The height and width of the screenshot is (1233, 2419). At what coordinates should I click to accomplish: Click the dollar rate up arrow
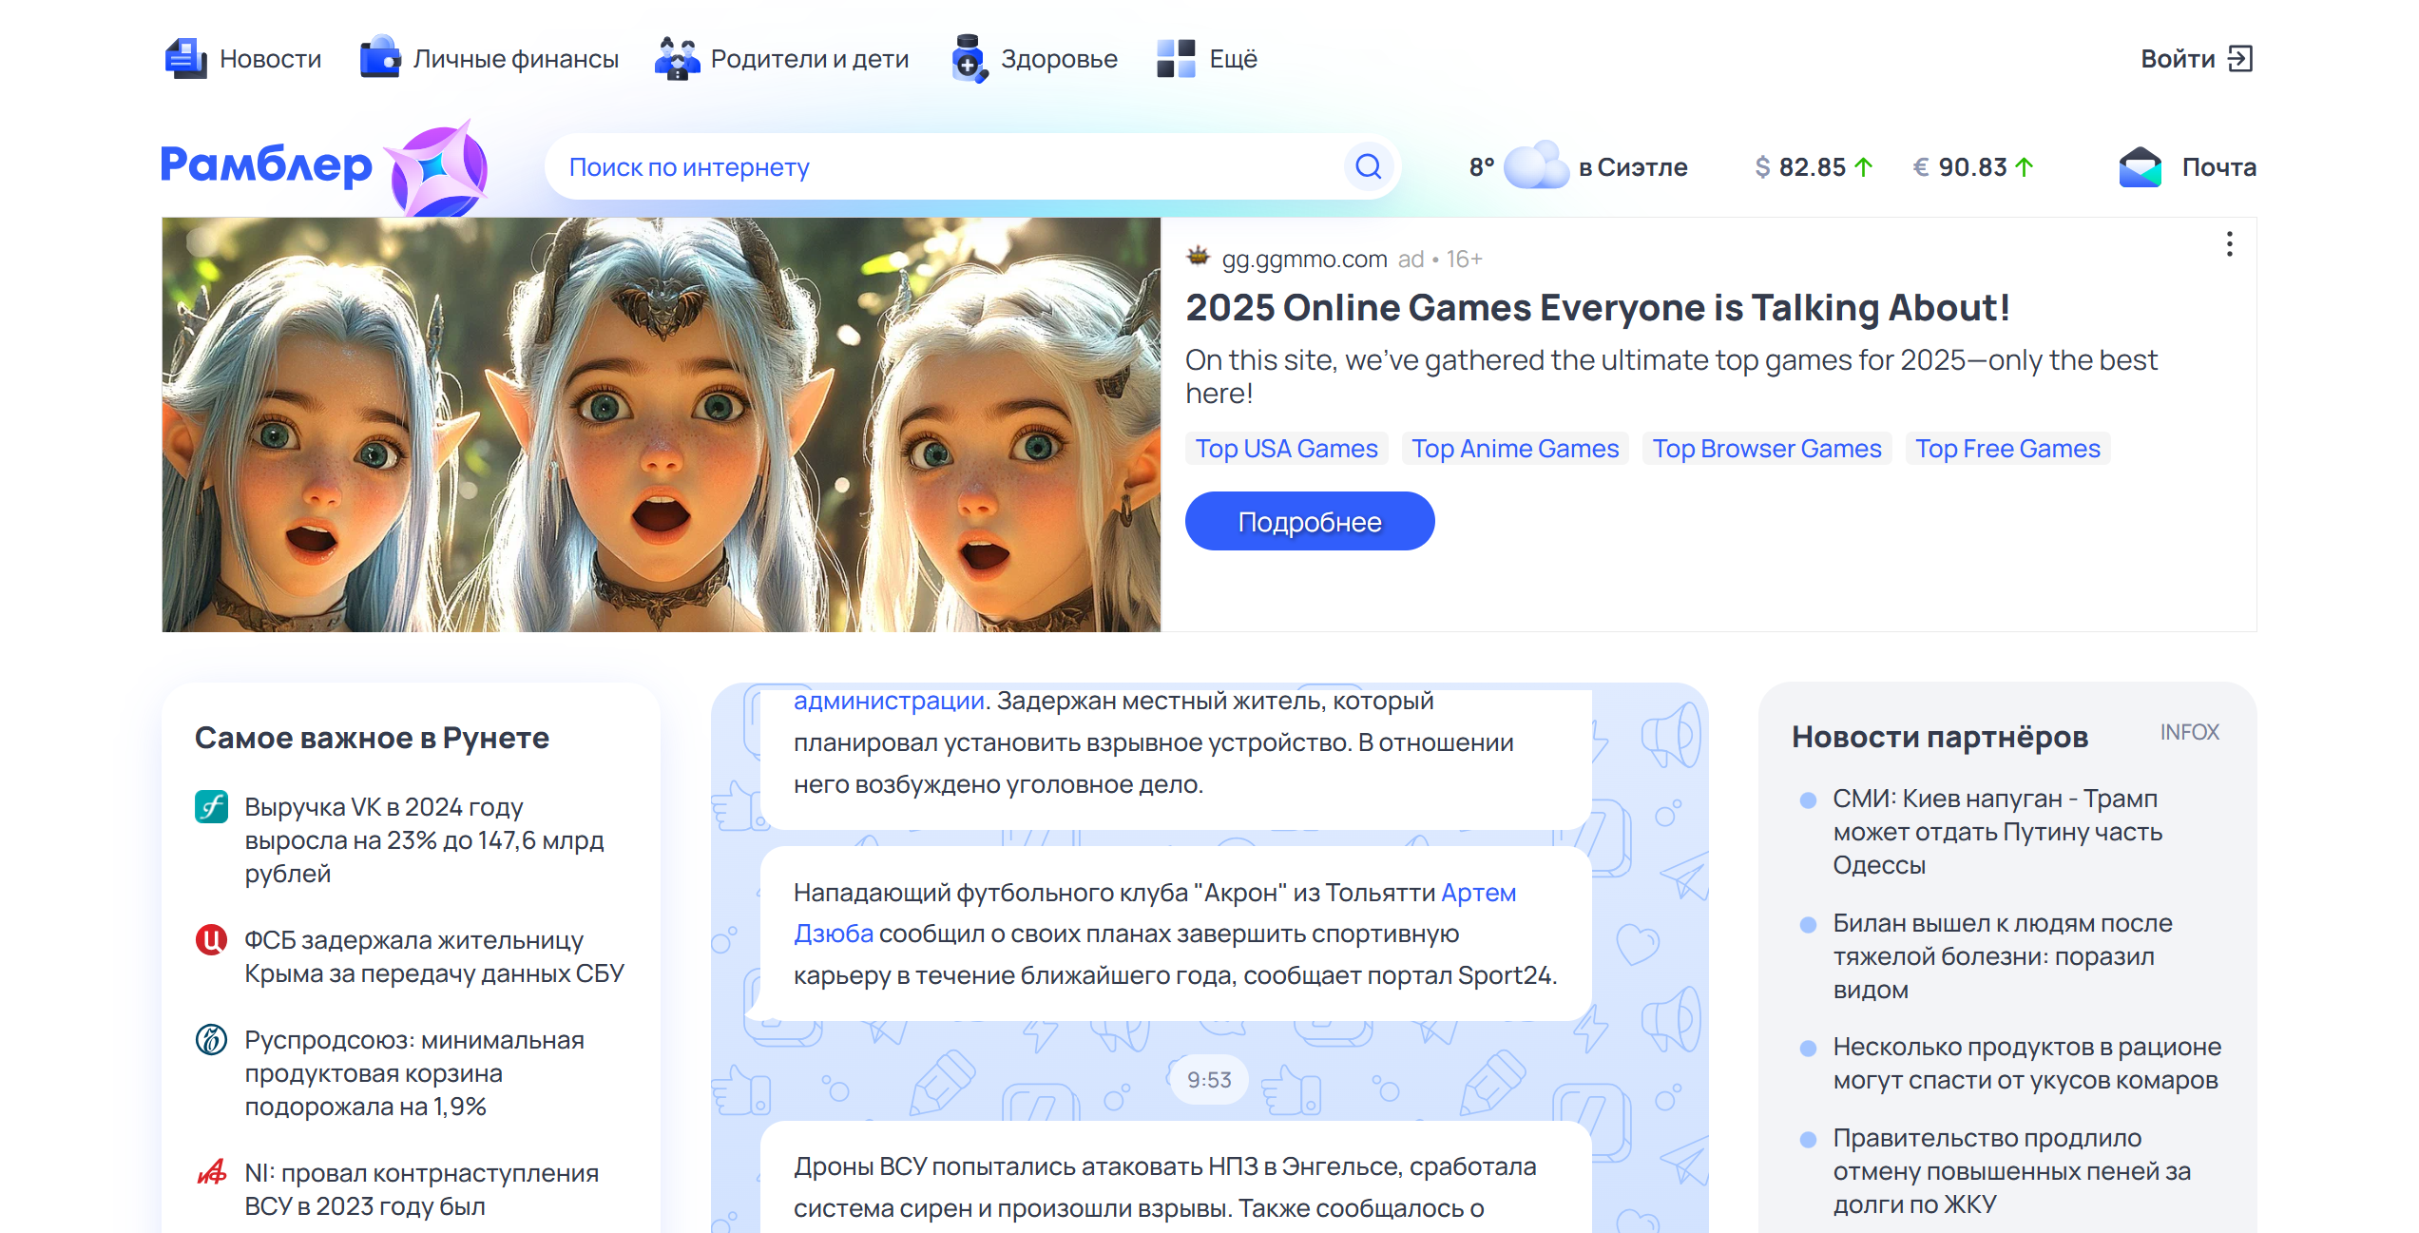[x=1864, y=167]
